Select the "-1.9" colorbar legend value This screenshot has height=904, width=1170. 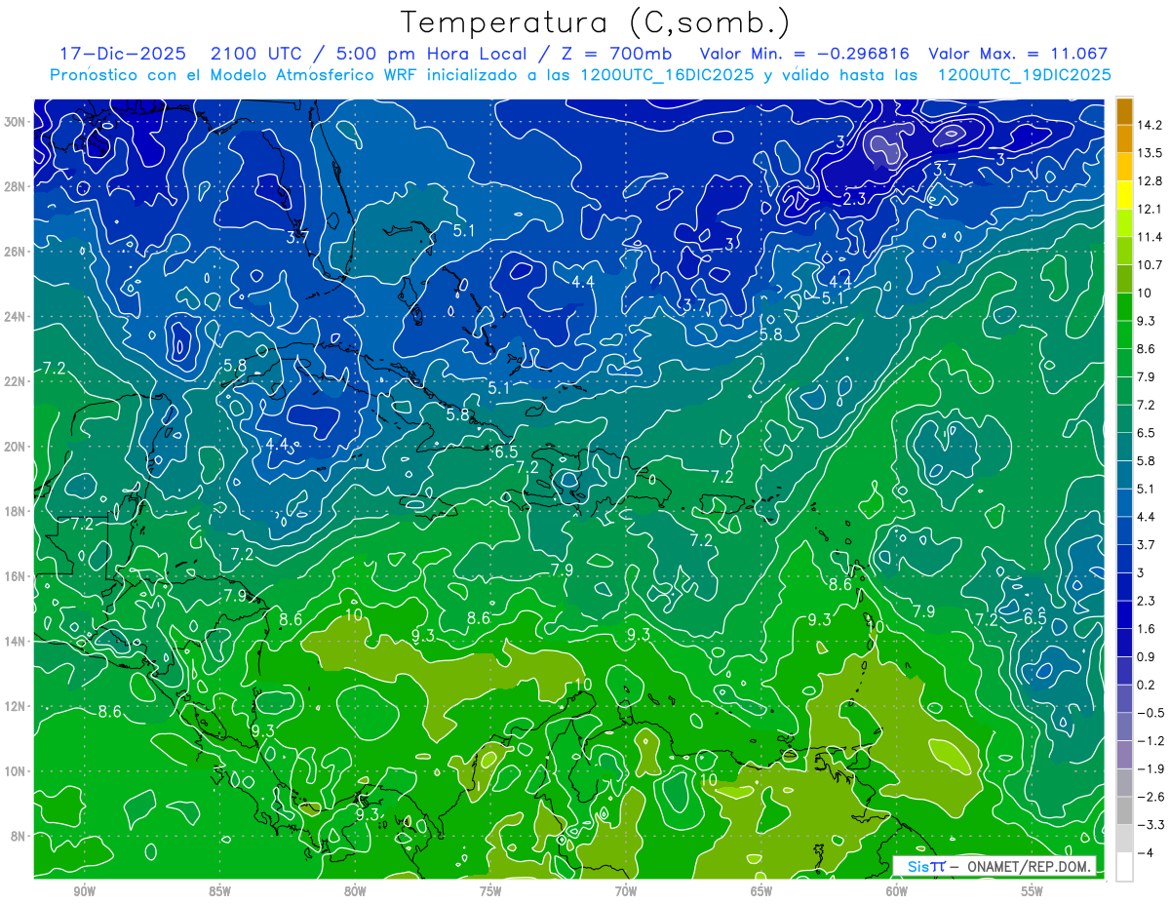1150,768
